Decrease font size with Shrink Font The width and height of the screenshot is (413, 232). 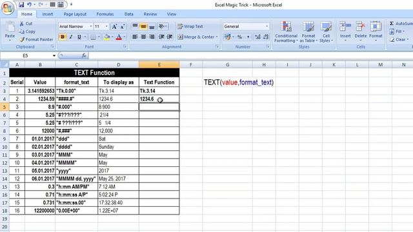tap(123, 26)
